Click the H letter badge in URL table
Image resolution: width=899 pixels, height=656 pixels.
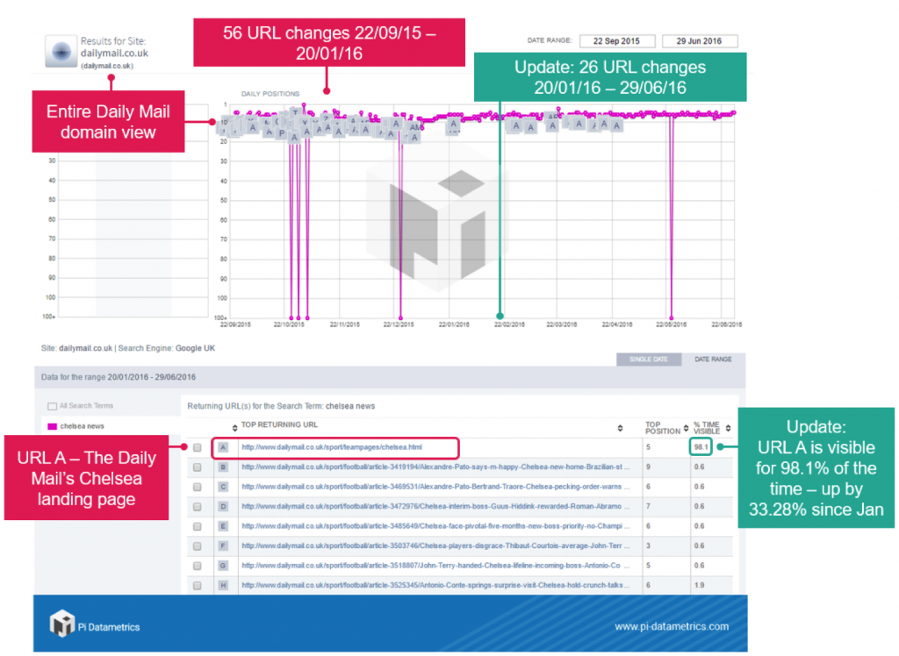(x=223, y=585)
